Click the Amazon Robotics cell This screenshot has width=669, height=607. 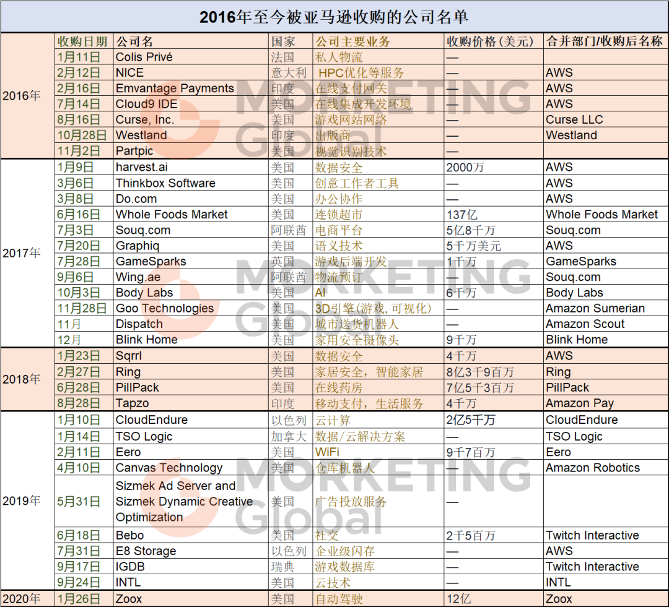606,468
